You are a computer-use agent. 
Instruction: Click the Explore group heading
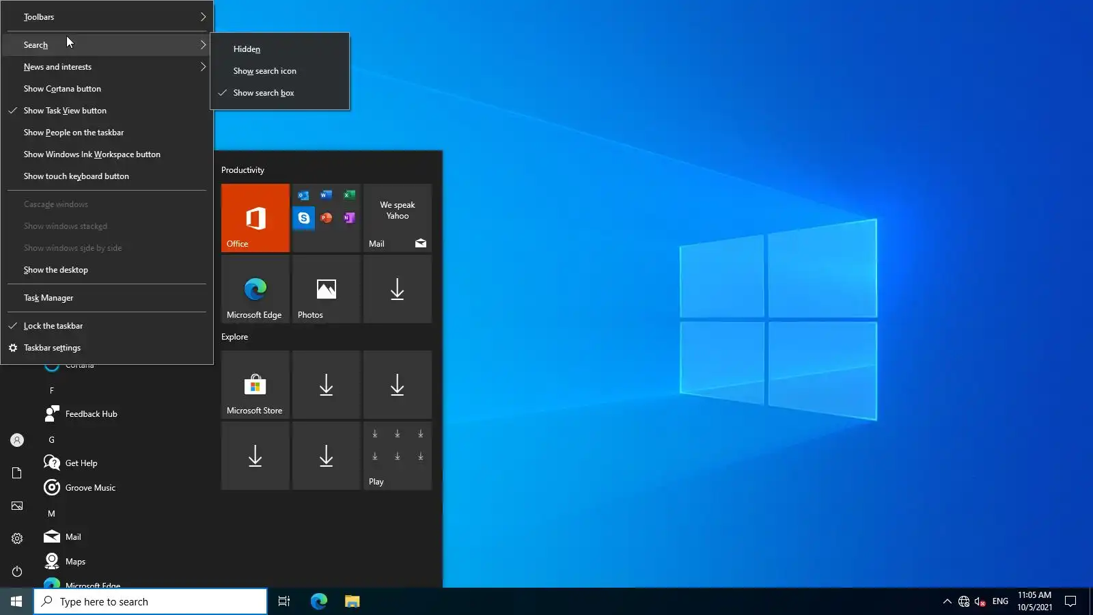234,337
